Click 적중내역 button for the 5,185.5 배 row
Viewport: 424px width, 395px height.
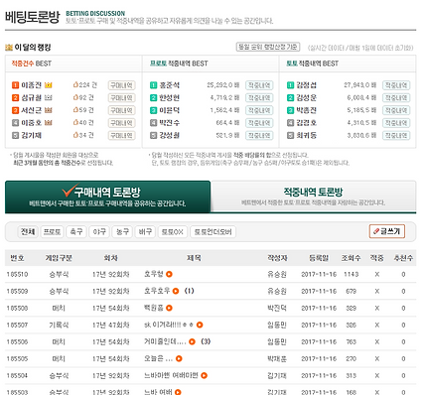pos(396,110)
